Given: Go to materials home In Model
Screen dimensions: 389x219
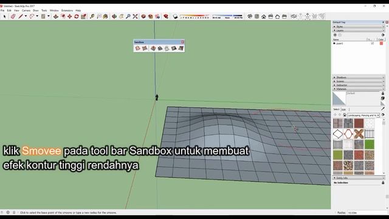Looking at the screenshot, I should click(x=345, y=115).
